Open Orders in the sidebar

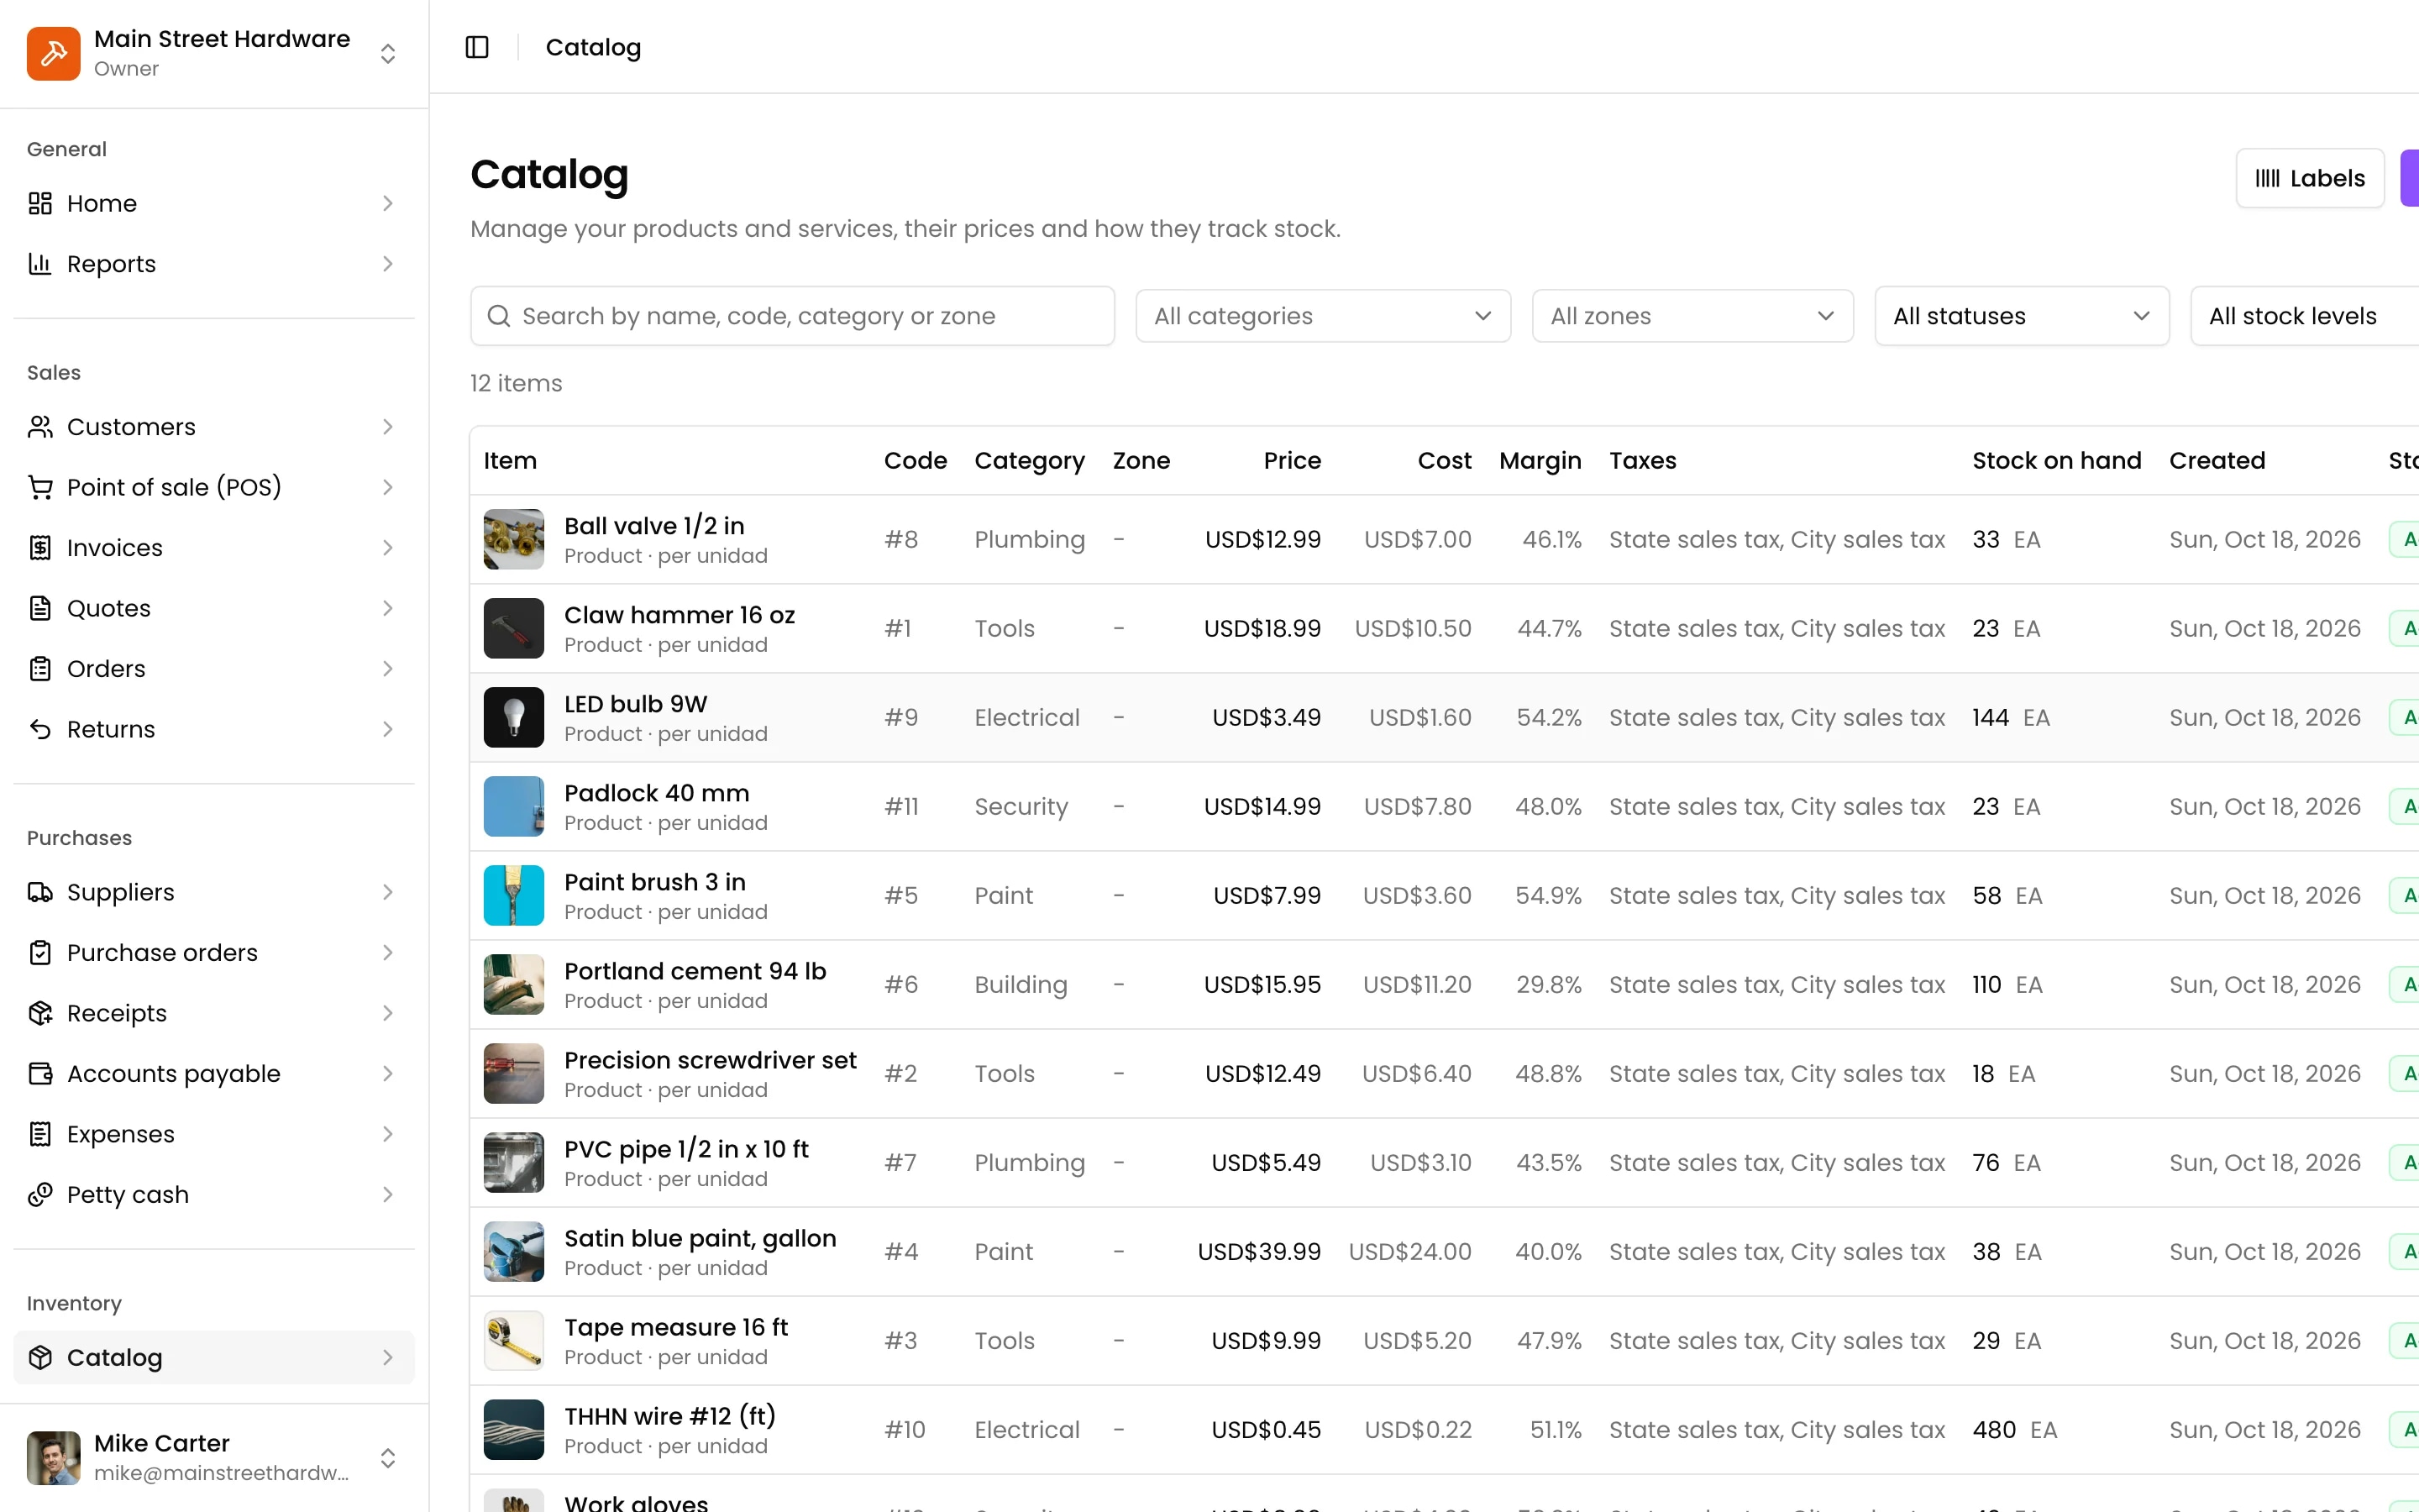coord(214,669)
